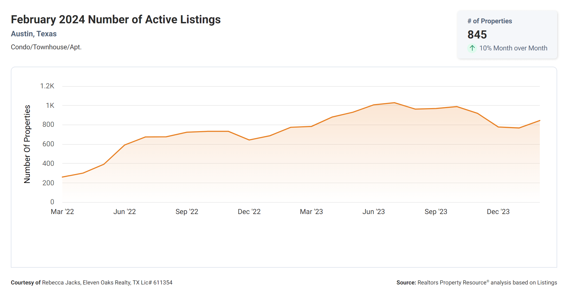Click the 1.2K y-axis label

(x=47, y=86)
